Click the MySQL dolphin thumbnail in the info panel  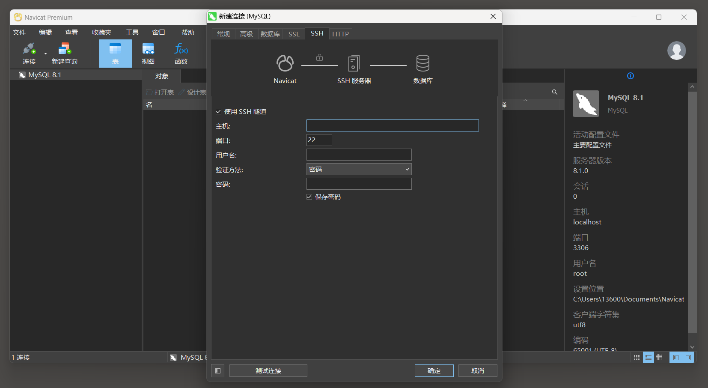coord(586,104)
